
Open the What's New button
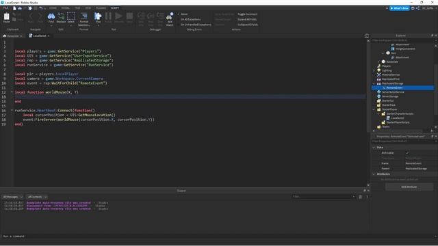click(400, 8)
